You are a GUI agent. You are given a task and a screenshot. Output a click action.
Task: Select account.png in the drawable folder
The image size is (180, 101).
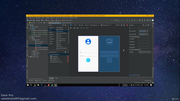coord(40,42)
